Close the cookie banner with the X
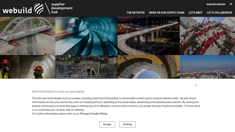 pos(196,85)
